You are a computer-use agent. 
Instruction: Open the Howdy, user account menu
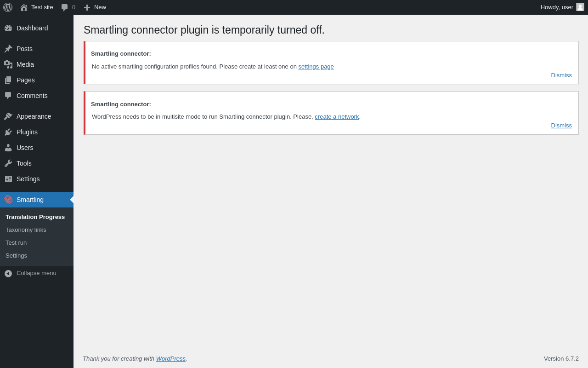[x=556, y=7]
